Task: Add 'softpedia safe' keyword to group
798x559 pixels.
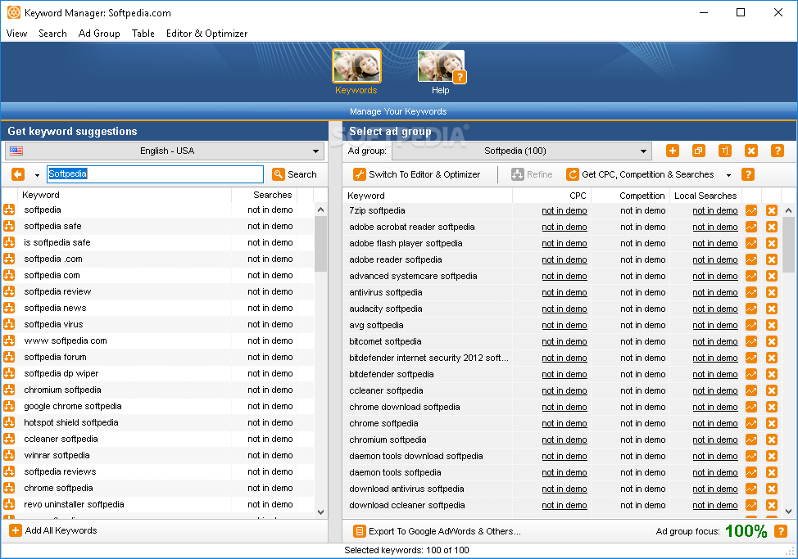Action: click(x=9, y=226)
